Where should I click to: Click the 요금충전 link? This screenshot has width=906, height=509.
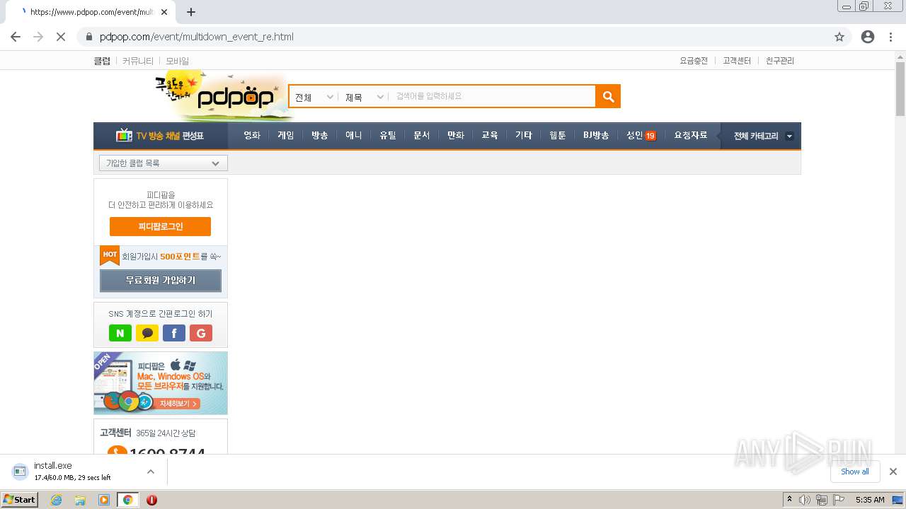(694, 61)
